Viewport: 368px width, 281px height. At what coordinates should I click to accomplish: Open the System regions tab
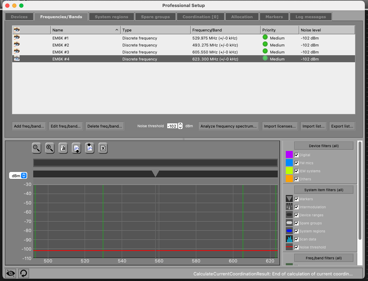(112, 17)
